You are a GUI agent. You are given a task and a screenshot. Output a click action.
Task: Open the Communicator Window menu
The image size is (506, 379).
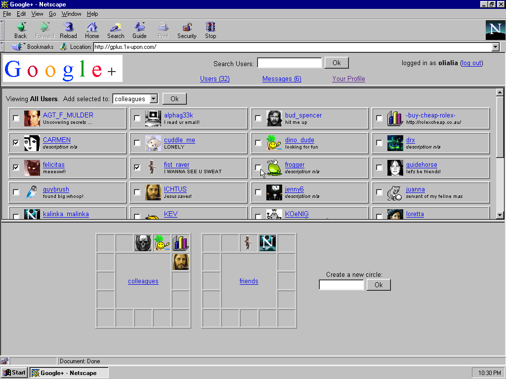pos(72,14)
